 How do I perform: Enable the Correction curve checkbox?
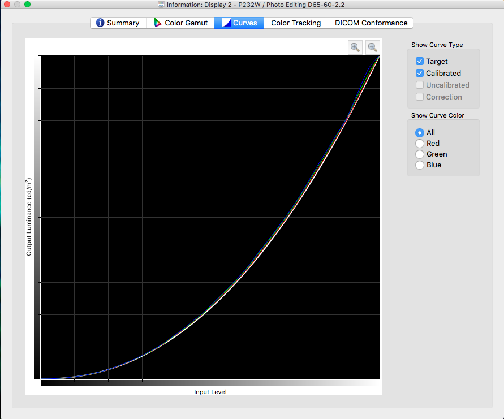420,97
